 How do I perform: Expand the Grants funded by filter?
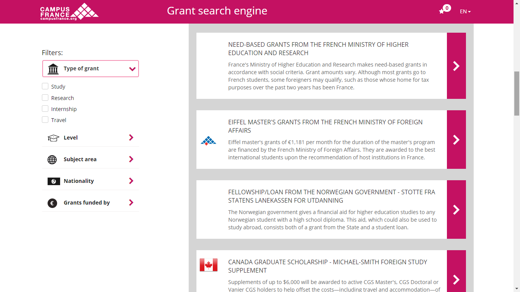91,203
